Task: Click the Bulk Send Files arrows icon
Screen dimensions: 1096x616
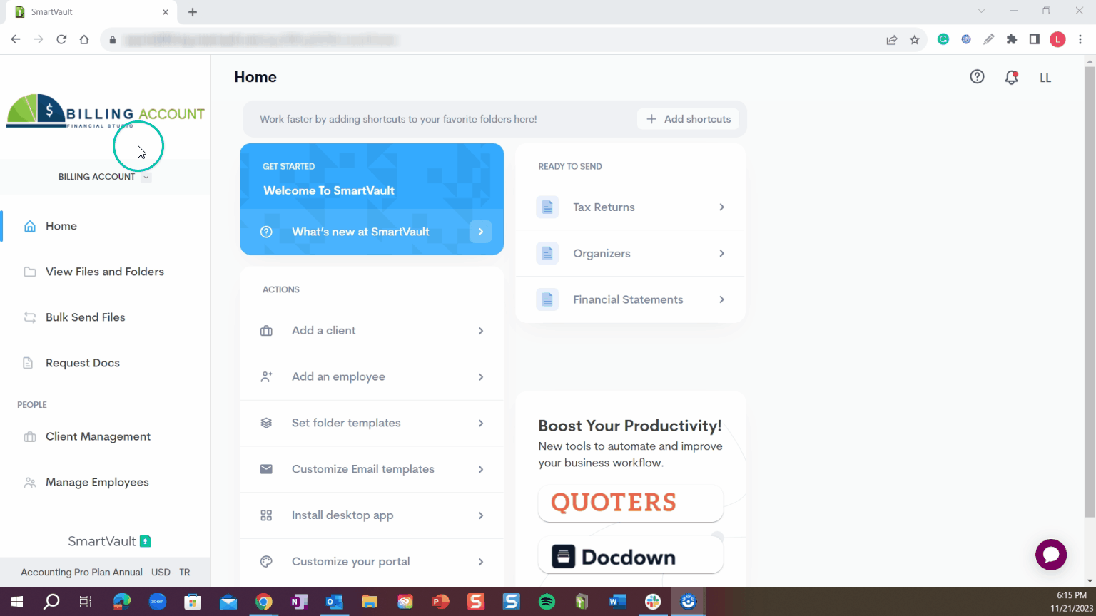Action: click(x=30, y=317)
